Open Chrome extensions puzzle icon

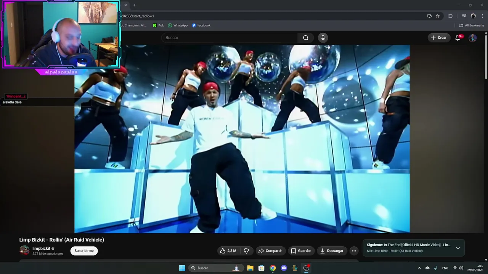pos(450,16)
